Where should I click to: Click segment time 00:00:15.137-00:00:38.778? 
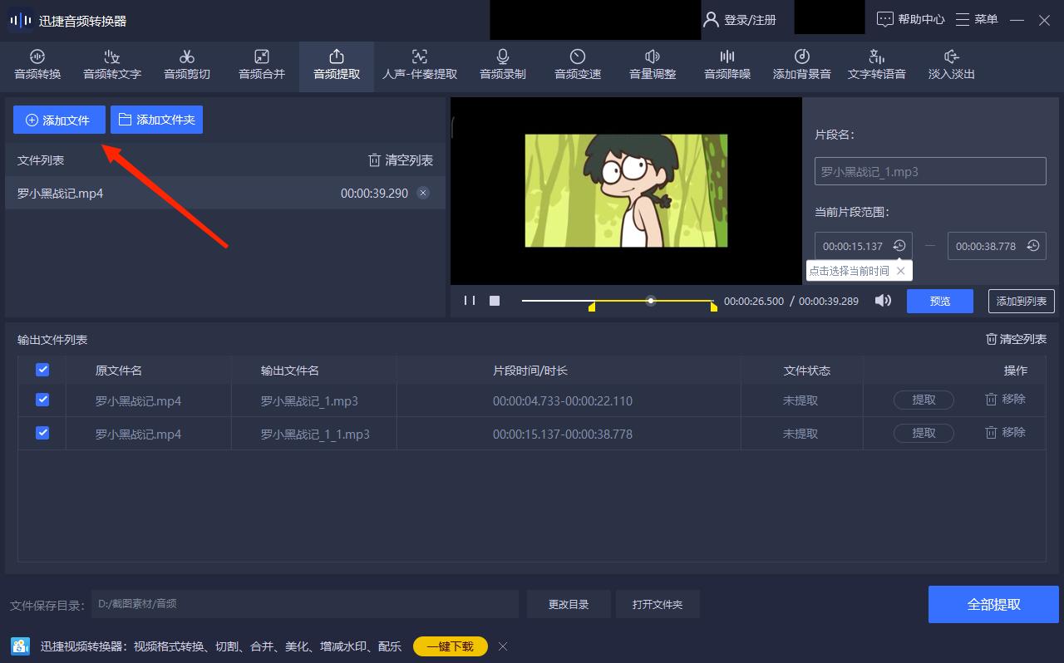563,435
